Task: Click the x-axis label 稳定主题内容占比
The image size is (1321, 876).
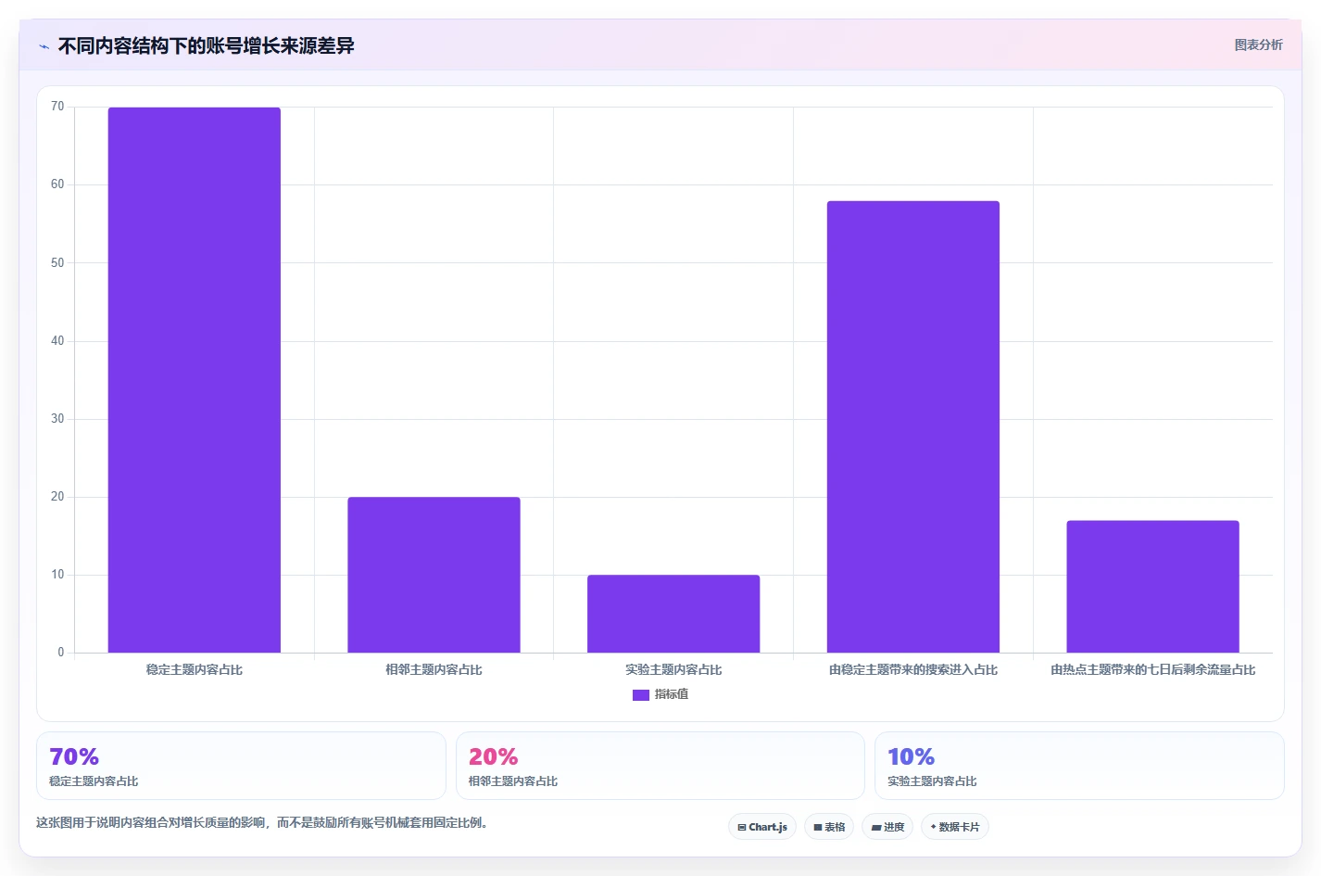Action: [195, 669]
